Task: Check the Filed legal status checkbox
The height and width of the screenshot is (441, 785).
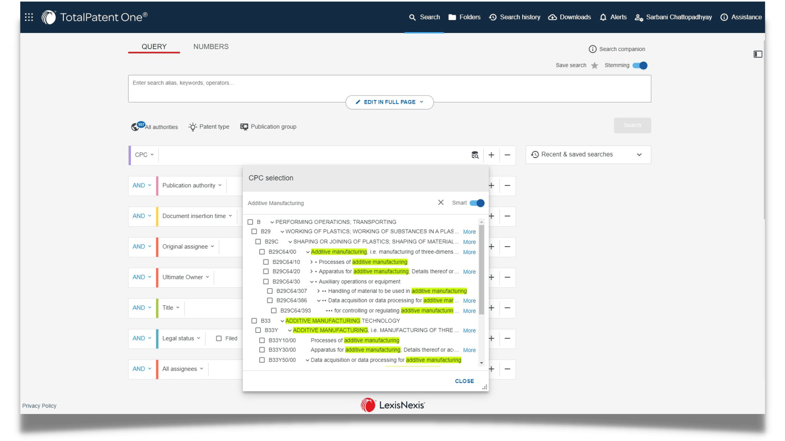Action: point(219,339)
